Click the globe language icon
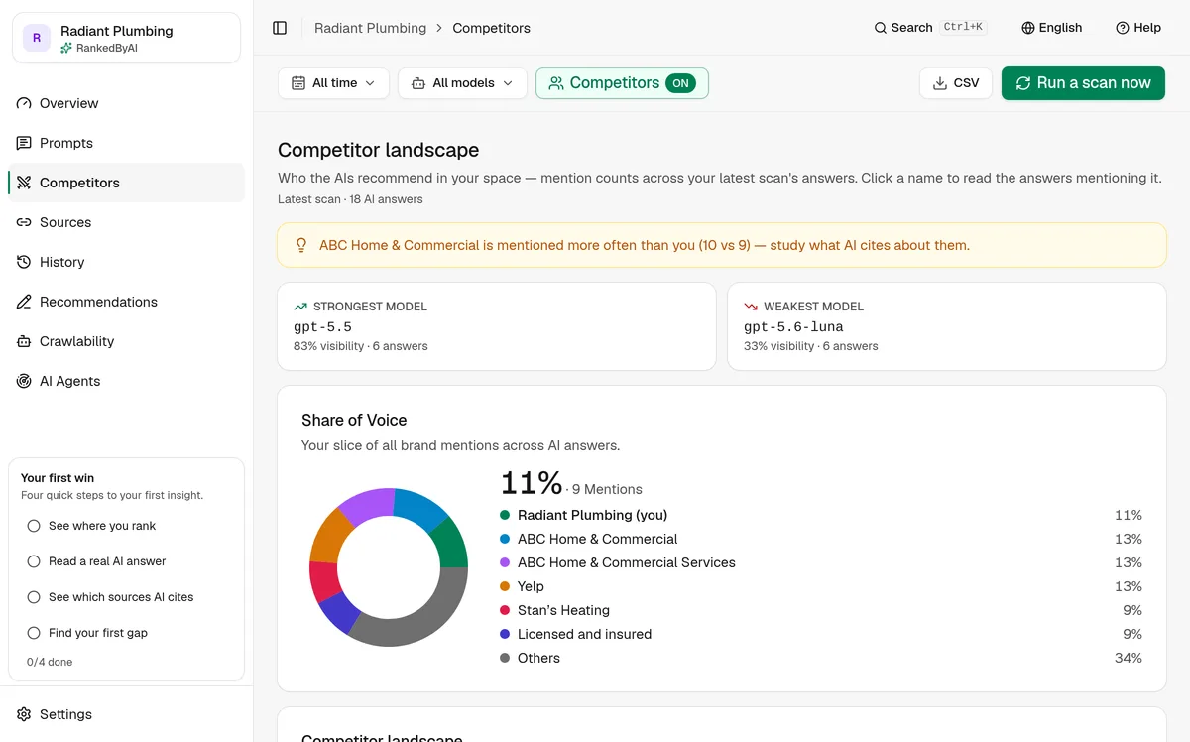This screenshot has width=1190, height=742. tap(1028, 28)
